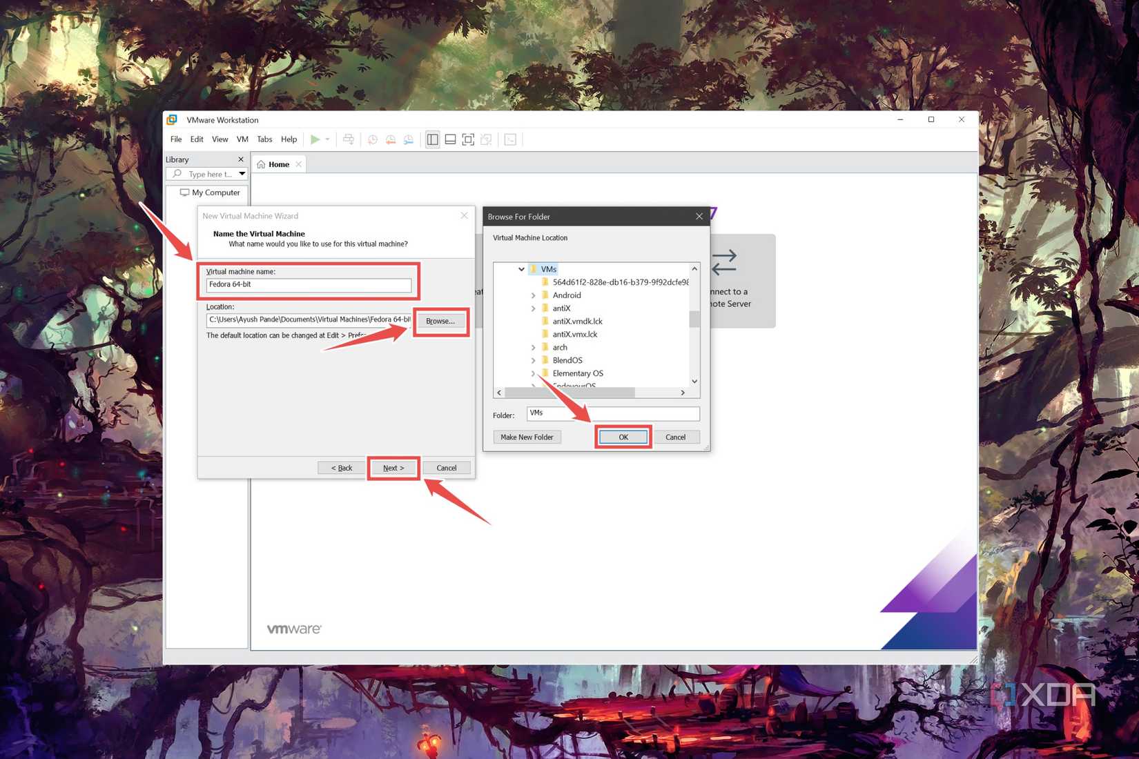Click the Browse... button
The width and height of the screenshot is (1139, 759).
point(440,322)
